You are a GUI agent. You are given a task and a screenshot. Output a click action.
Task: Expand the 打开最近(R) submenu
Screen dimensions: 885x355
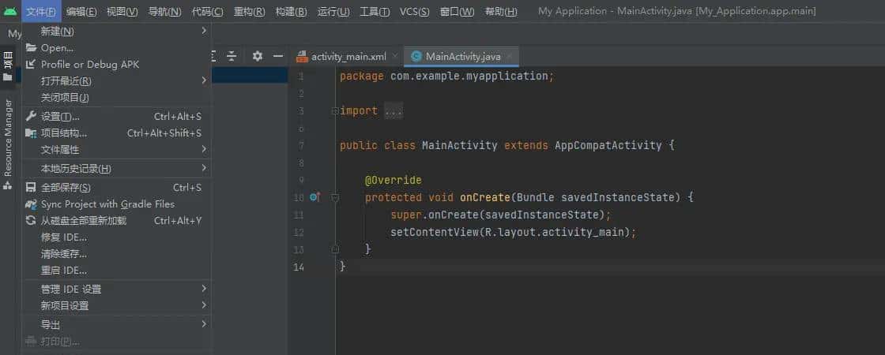pos(116,80)
